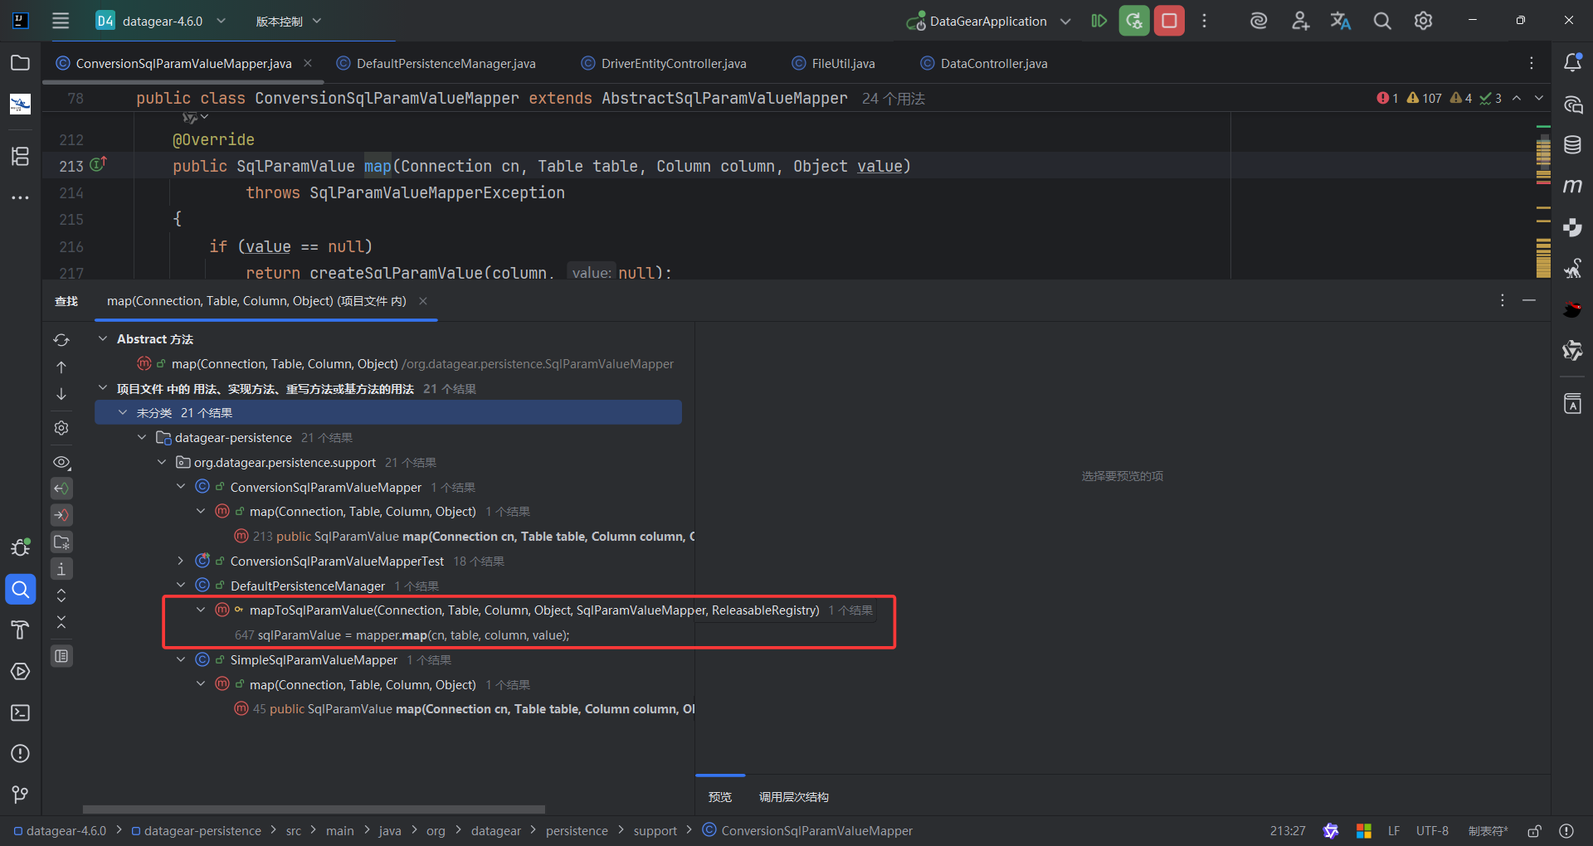Screen dimensions: 1593x846
Task: Click the 107 warnings inspection indicator
Action: point(1425,98)
